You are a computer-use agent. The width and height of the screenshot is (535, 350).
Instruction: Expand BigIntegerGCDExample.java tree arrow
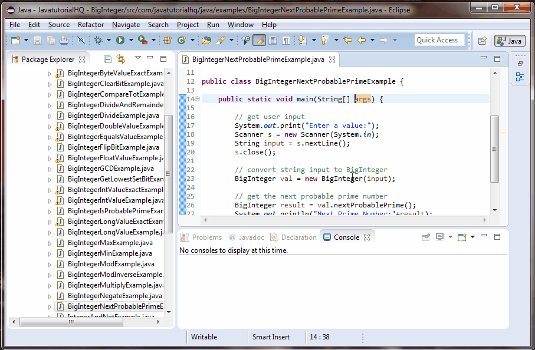[x=50, y=168]
